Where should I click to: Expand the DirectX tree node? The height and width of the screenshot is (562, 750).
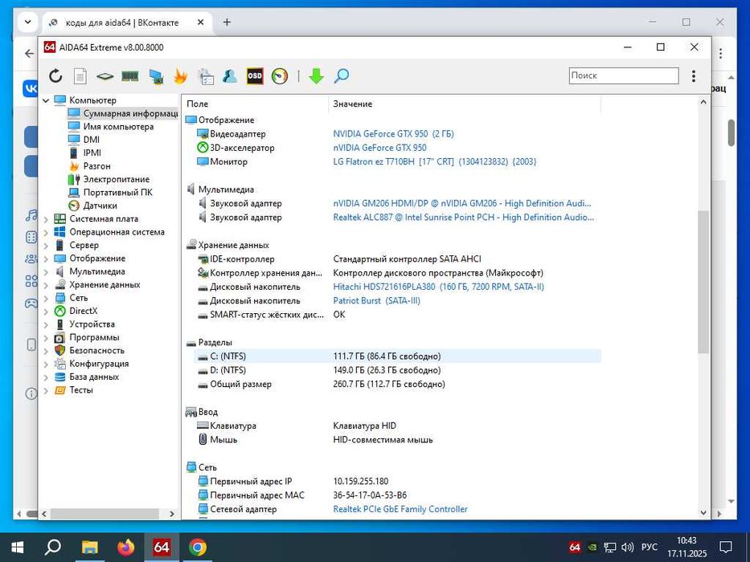pyautogui.click(x=46, y=312)
